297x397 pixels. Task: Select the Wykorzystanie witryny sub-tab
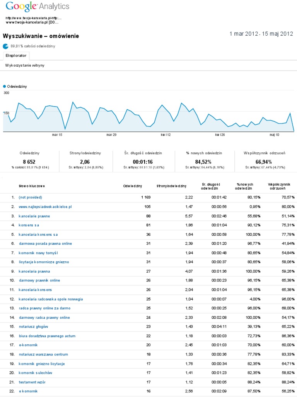point(25,66)
